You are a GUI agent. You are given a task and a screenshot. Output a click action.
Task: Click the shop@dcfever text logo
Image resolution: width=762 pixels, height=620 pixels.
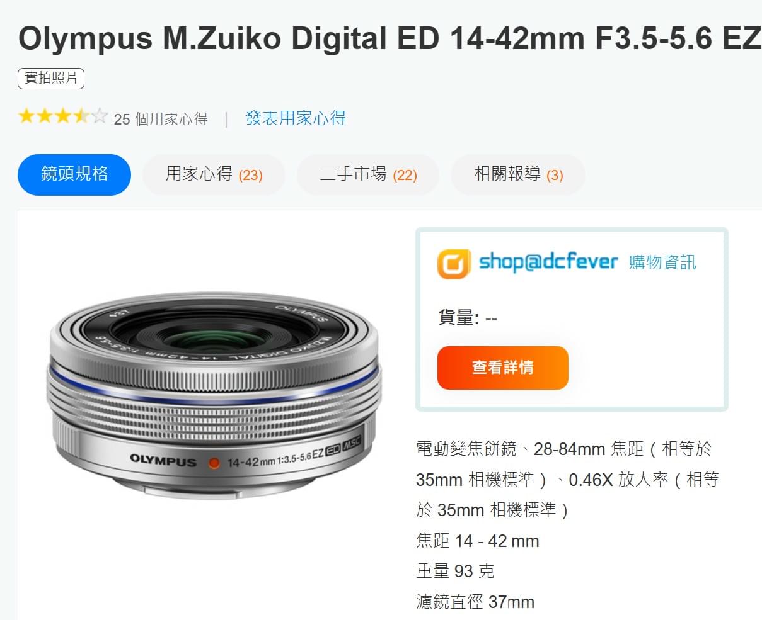click(x=548, y=262)
